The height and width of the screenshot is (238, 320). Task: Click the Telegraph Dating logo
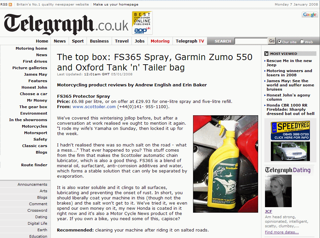pos(287,170)
